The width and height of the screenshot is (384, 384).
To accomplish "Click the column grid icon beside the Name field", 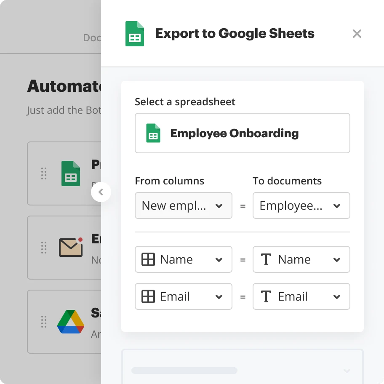I will coord(148,259).
